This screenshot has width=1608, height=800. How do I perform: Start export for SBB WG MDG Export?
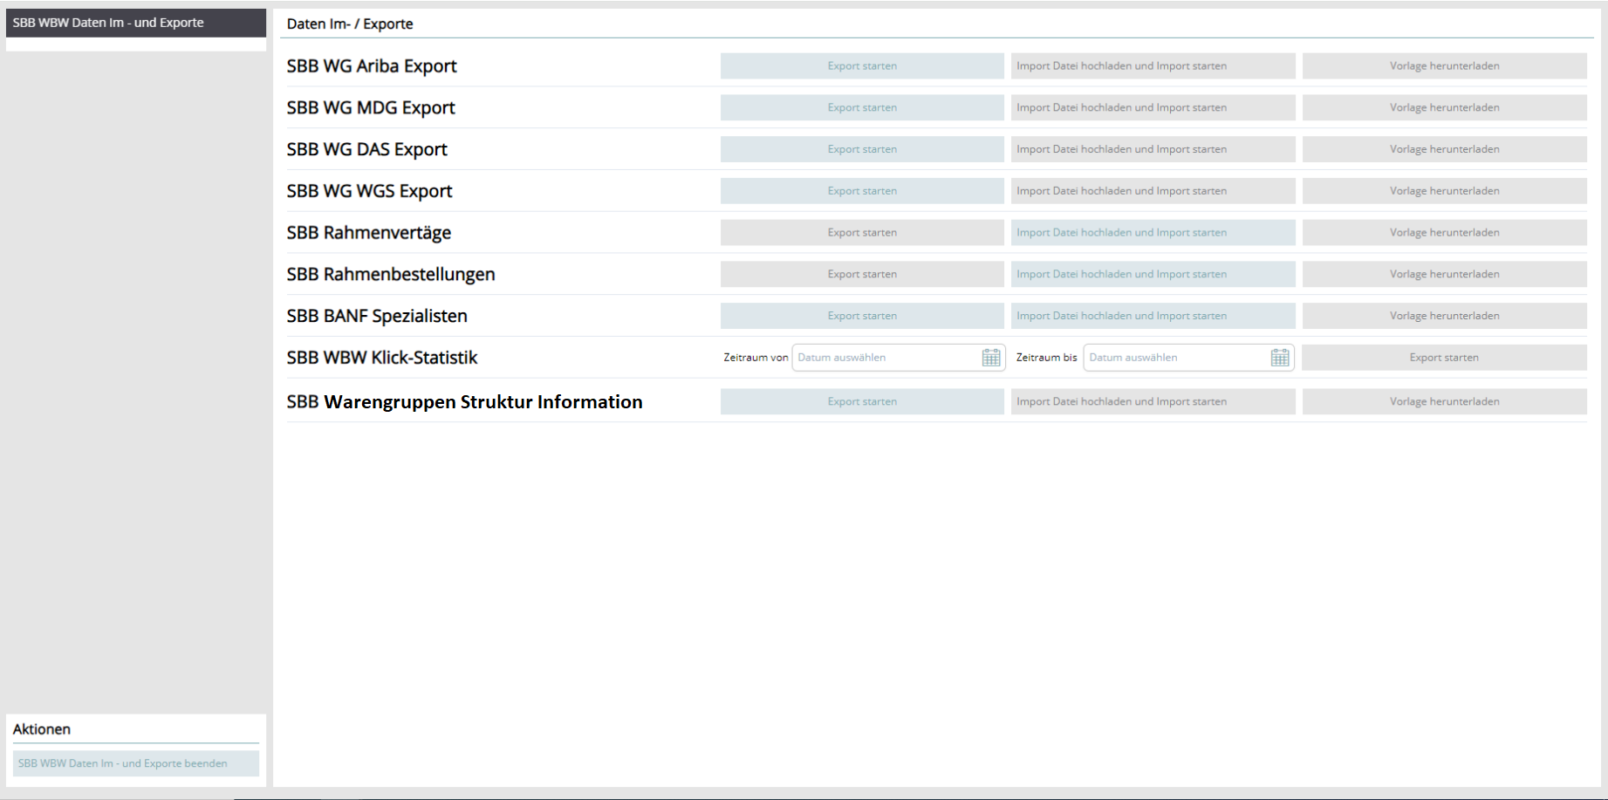(x=861, y=108)
